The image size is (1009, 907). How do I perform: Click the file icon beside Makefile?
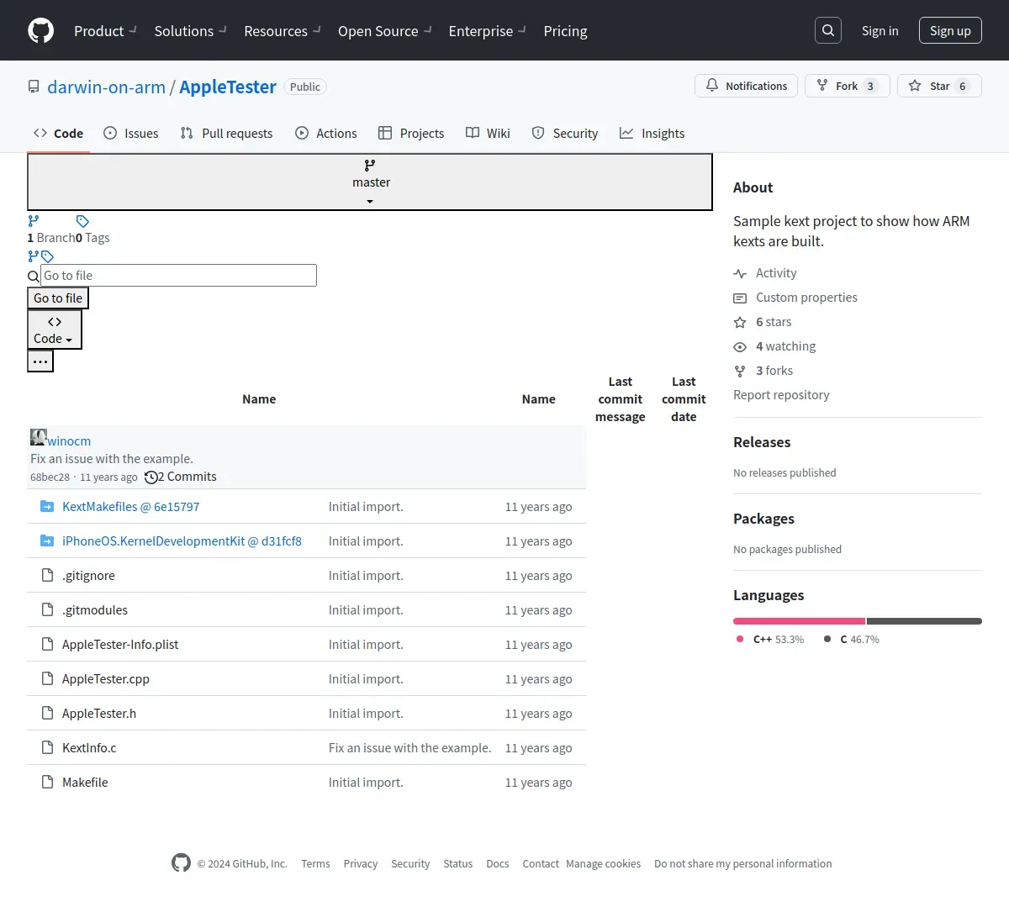[x=48, y=782]
